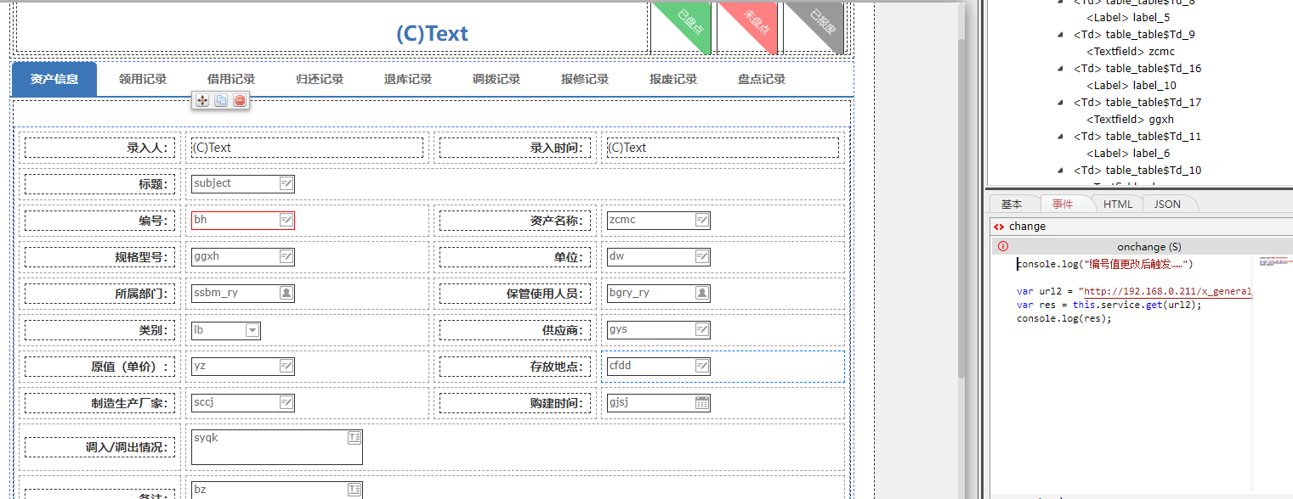Collapse the table_table$Td_10 tree node
This screenshot has height=499, width=1293.
[x=1061, y=171]
